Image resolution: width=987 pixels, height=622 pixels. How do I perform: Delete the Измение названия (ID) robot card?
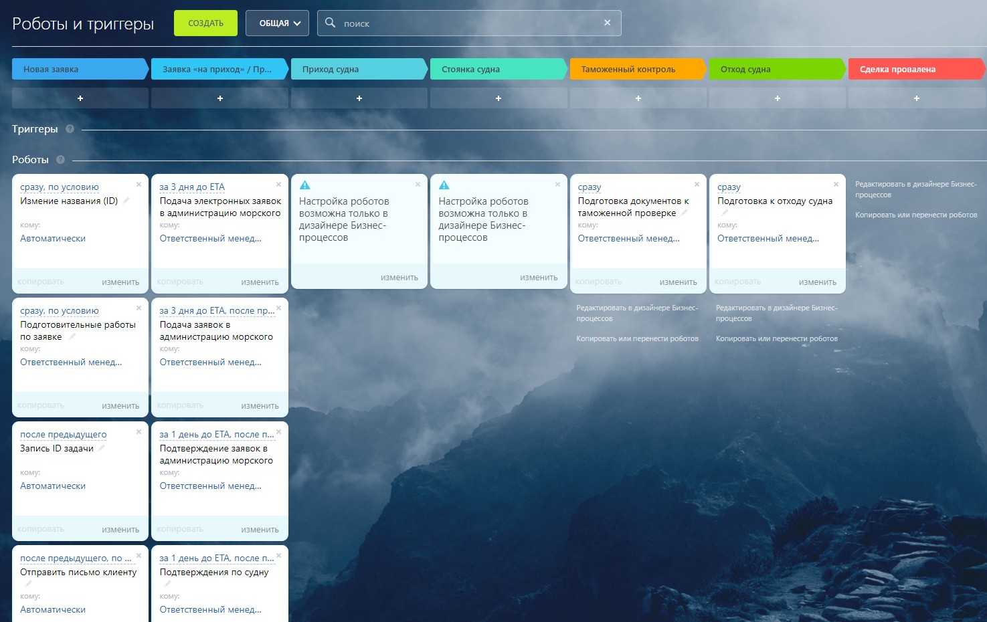point(139,185)
